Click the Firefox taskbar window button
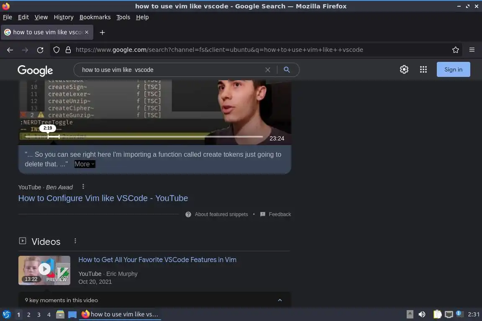482x321 pixels. [x=120, y=314]
